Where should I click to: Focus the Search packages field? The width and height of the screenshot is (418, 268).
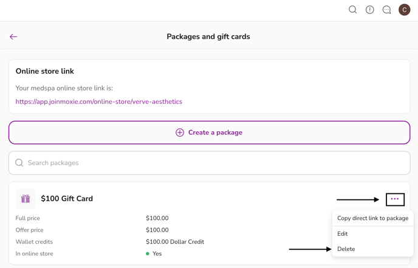pyautogui.click(x=209, y=163)
